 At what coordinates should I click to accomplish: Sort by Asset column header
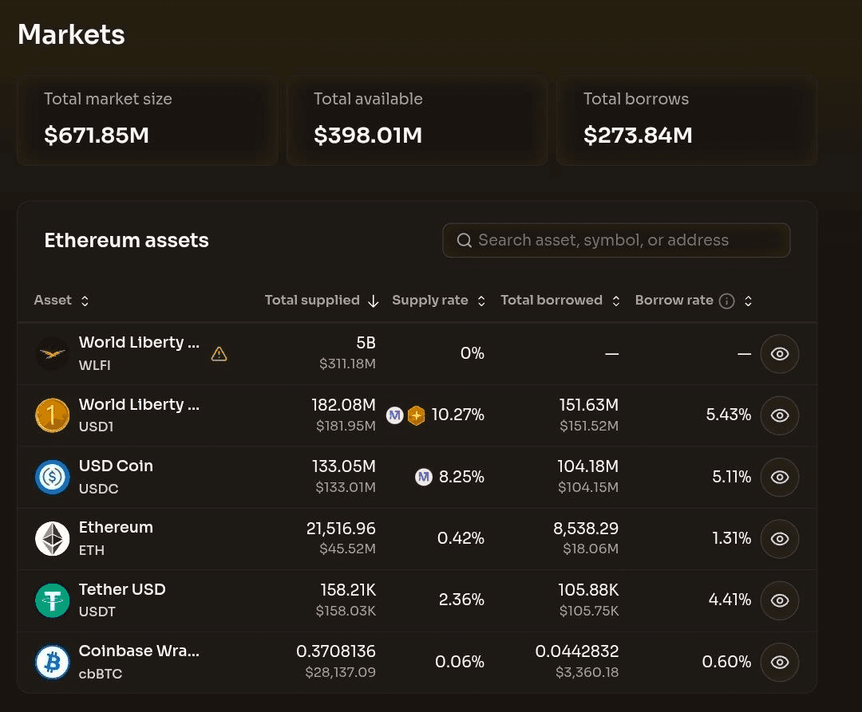click(x=61, y=301)
